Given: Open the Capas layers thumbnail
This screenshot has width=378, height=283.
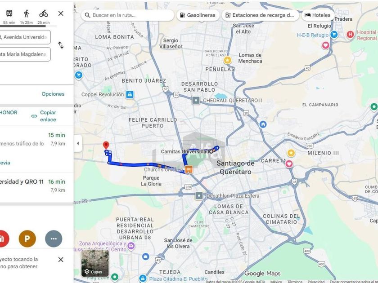Looking at the screenshot, I should (x=95, y=263).
